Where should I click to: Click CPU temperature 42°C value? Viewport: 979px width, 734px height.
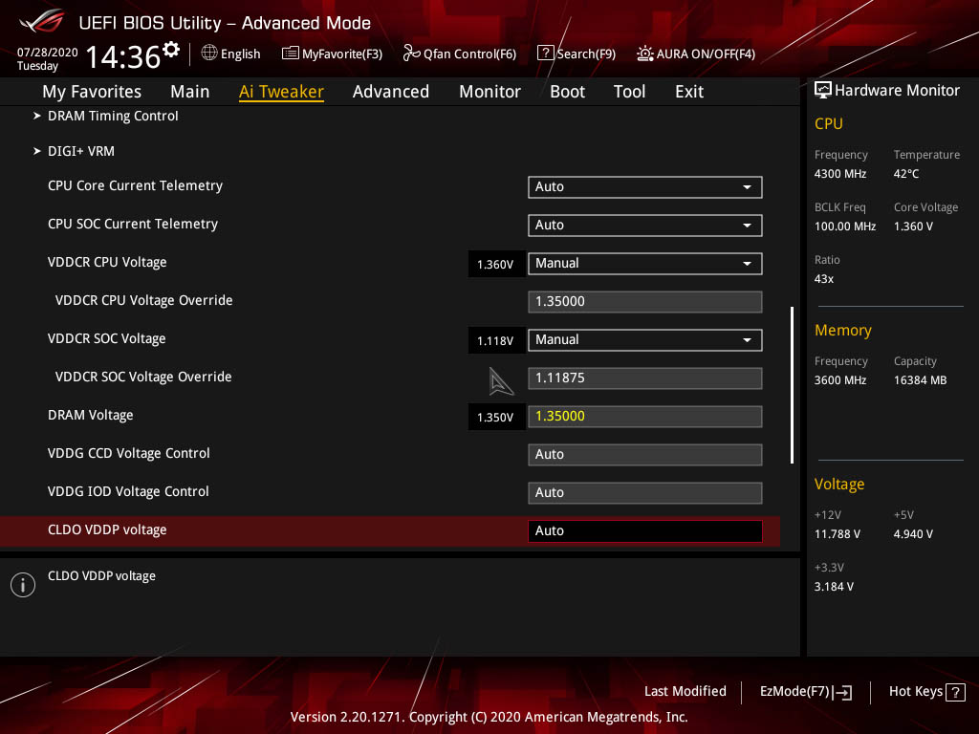[x=906, y=174]
